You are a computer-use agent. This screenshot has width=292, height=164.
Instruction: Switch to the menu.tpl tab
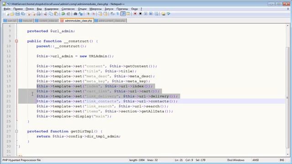pos(26,20)
